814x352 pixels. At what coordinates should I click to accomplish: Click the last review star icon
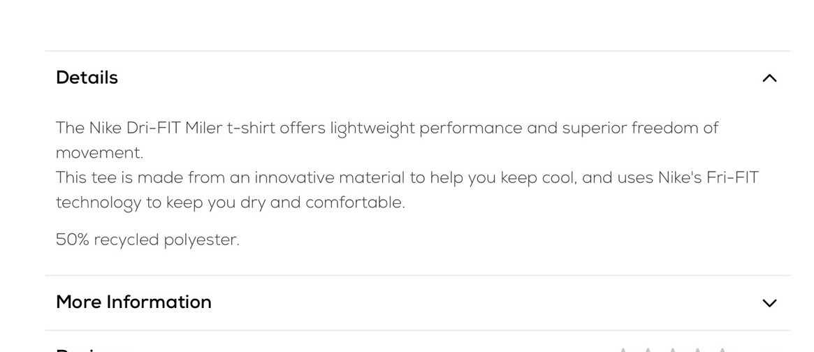[x=722, y=350]
